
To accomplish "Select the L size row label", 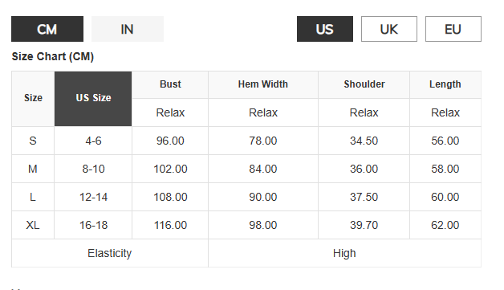I will coord(33,197).
